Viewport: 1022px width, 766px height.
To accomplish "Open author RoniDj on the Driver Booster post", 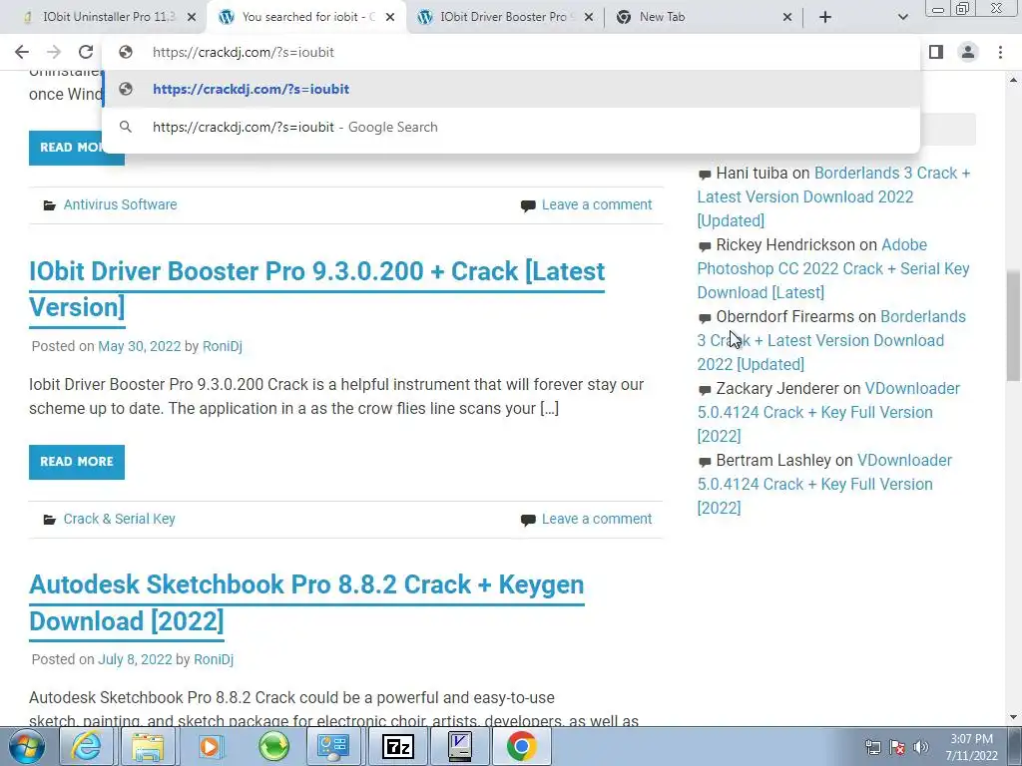I will 223,346.
